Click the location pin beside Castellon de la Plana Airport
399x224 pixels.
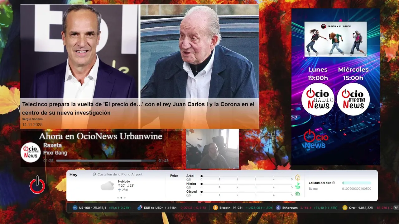pyautogui.click(x=94, y=175)
